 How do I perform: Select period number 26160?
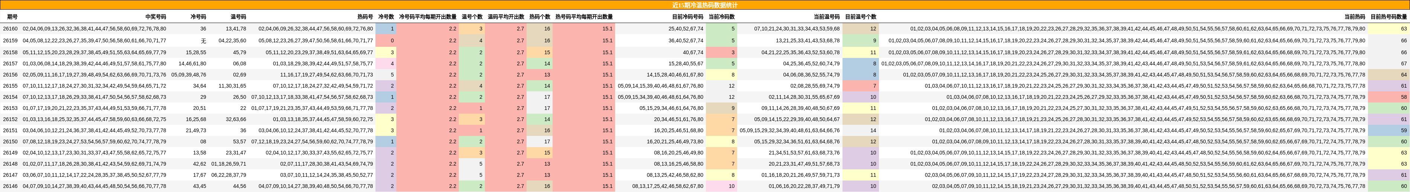point(10,29)
